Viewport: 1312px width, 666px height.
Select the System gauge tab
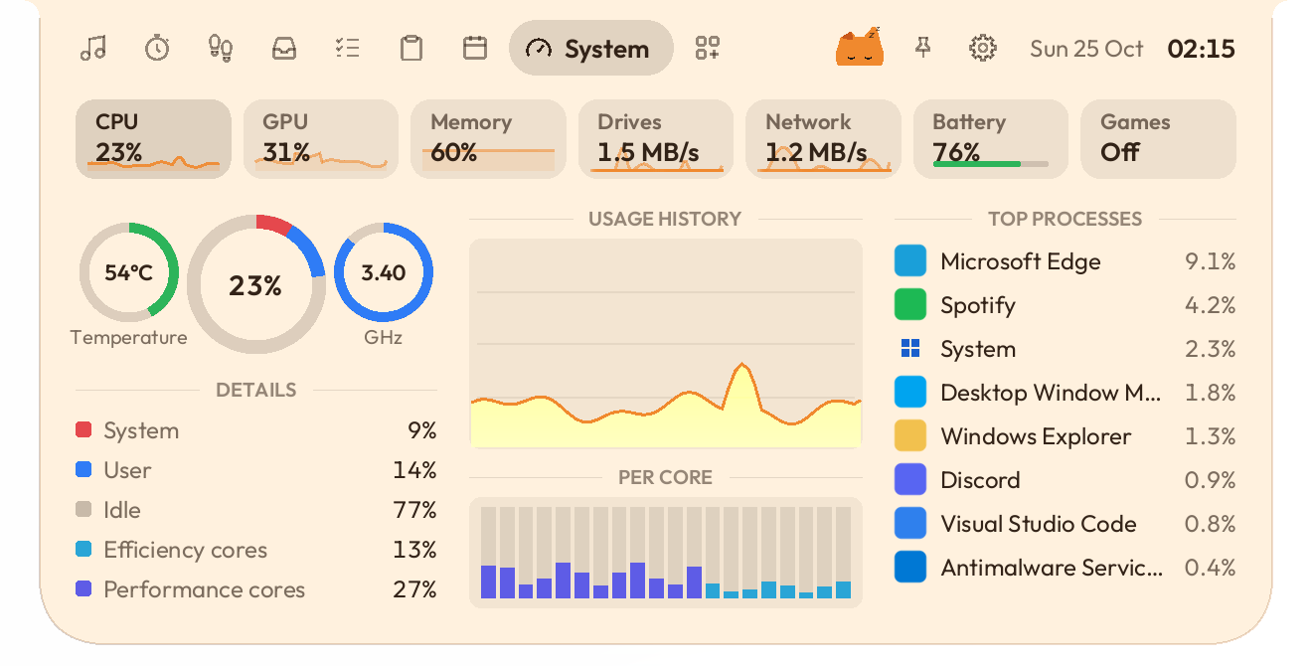pyautogui.click(x=590, y=48)
